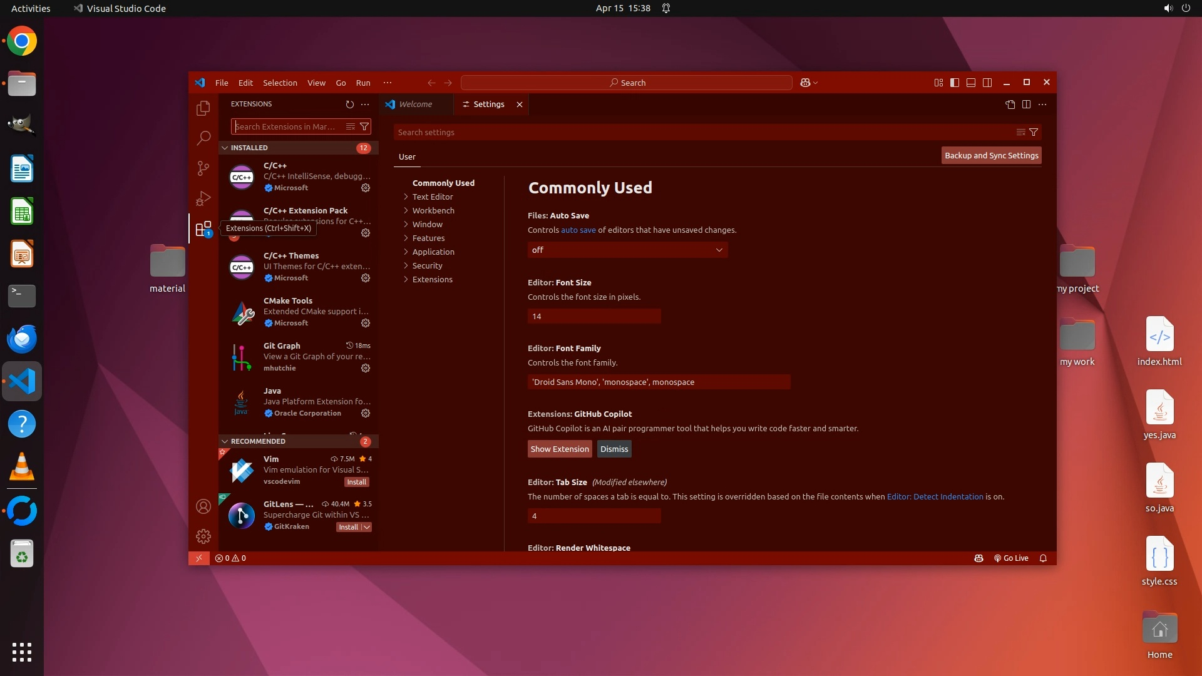Refresh the Extensions list
The height and width of the screenshot is (676, 1202).
(x=349, y=105)
